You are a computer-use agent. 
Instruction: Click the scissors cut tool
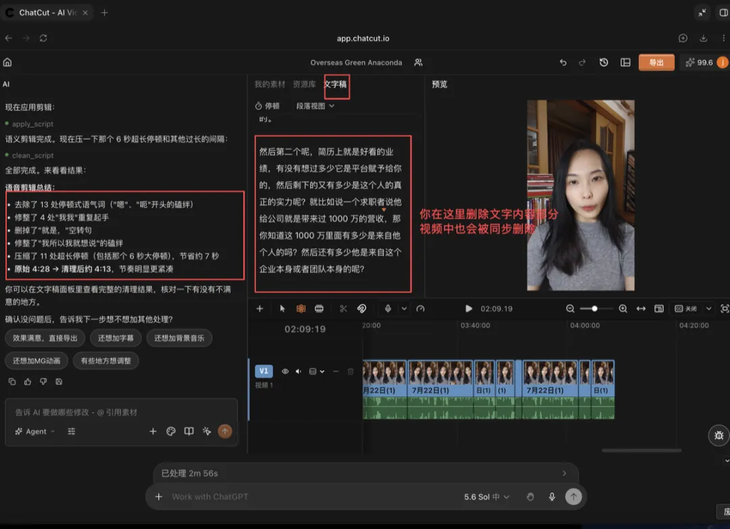[343, 309]
